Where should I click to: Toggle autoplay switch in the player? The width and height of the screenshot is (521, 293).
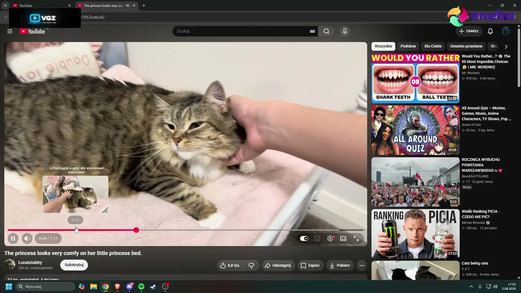click(x=304, y=238)
